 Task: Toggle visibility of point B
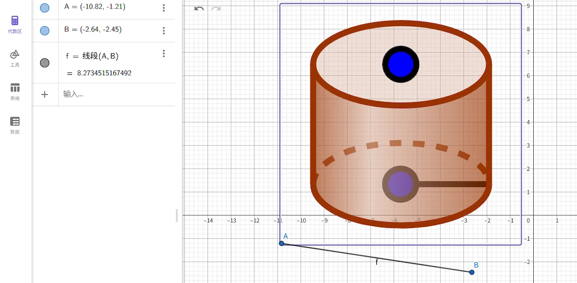tap(45, 31)
